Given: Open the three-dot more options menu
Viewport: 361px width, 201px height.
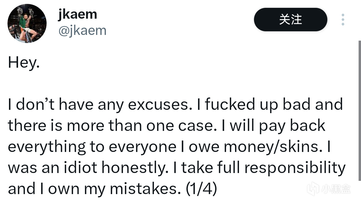Looking at the screenshot, I should [343, 20].
